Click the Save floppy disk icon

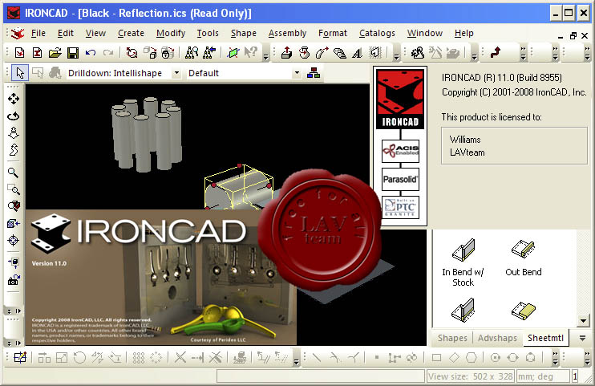[x=73, y=52]
